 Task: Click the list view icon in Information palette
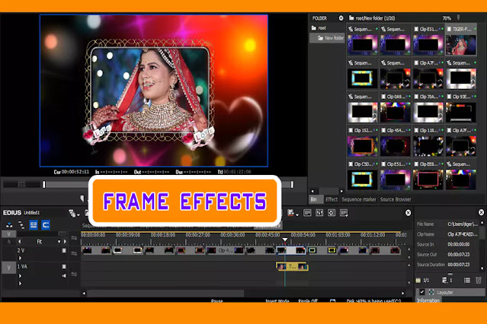(467, 281)
